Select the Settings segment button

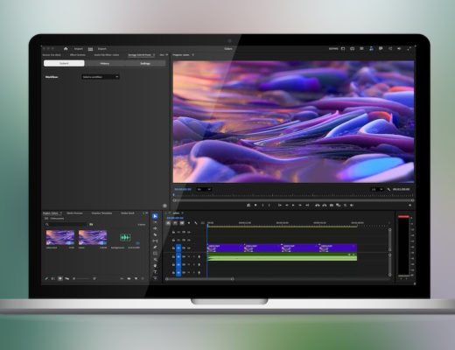coord(145,63)
